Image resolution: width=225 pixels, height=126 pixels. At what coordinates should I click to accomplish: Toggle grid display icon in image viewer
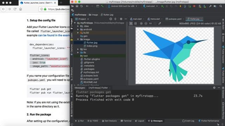135,23
